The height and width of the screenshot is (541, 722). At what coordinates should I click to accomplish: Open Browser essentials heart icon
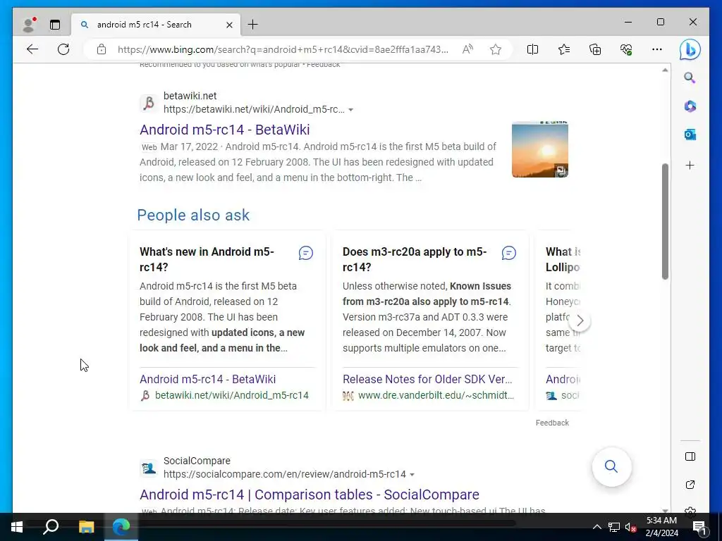coord(626,49)
